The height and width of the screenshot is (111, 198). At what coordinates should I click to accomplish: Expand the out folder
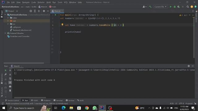[8, 21]
